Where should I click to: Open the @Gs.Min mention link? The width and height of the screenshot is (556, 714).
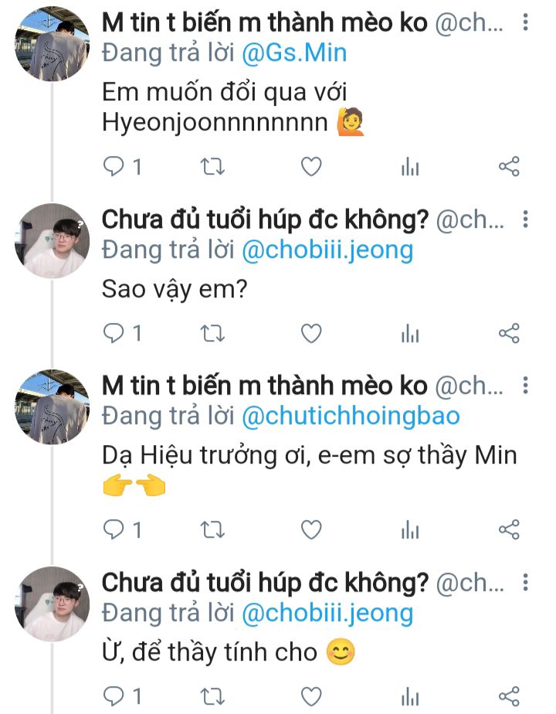294,53
